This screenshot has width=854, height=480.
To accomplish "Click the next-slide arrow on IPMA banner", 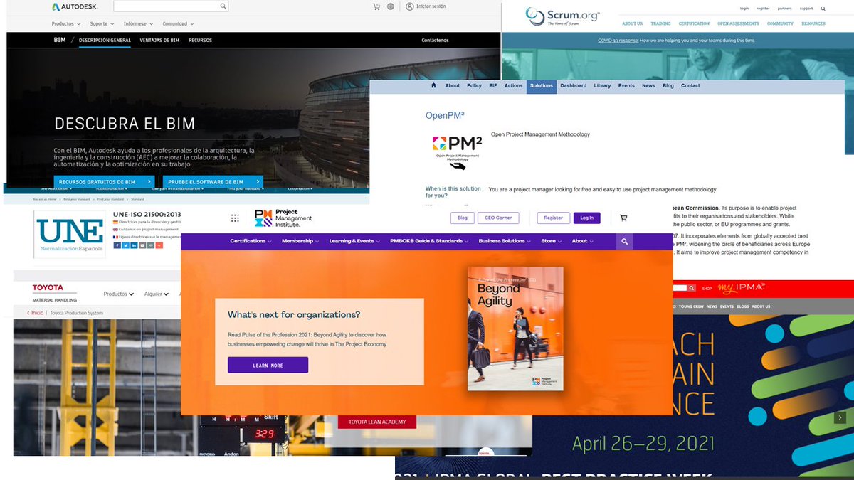I will coord(840,417).
